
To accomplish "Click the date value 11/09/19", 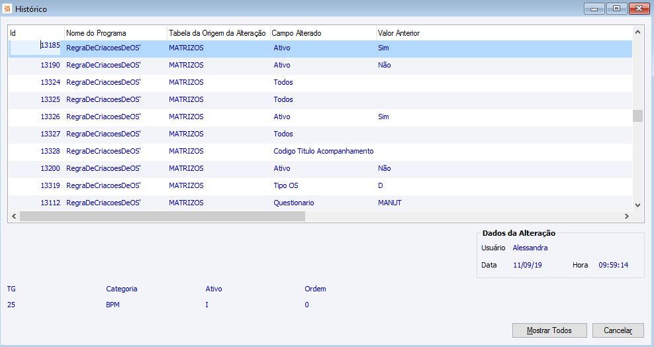I will (x=527, y=265).
